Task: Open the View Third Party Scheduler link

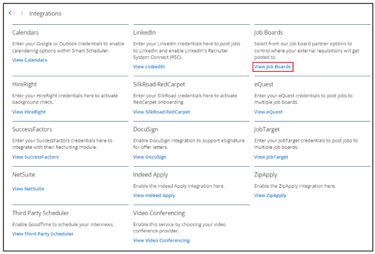Action: coord(43,234)
